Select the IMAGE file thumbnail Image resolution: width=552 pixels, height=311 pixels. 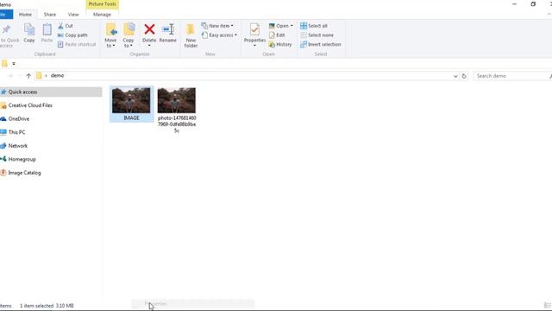point(131,100)
